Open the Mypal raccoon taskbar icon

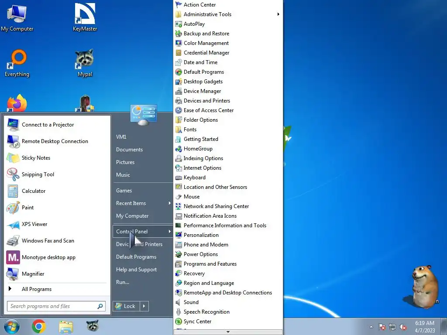click(93, 325)
